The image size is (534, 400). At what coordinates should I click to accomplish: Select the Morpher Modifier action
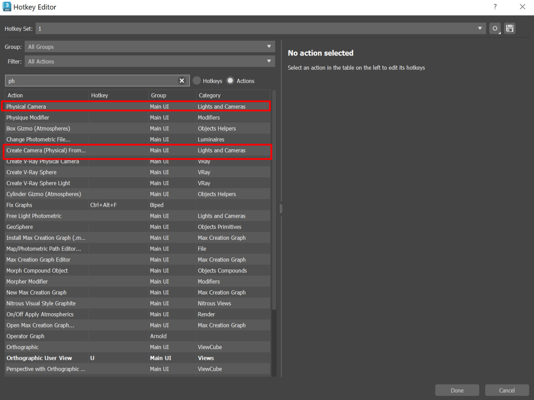[137, 282]
